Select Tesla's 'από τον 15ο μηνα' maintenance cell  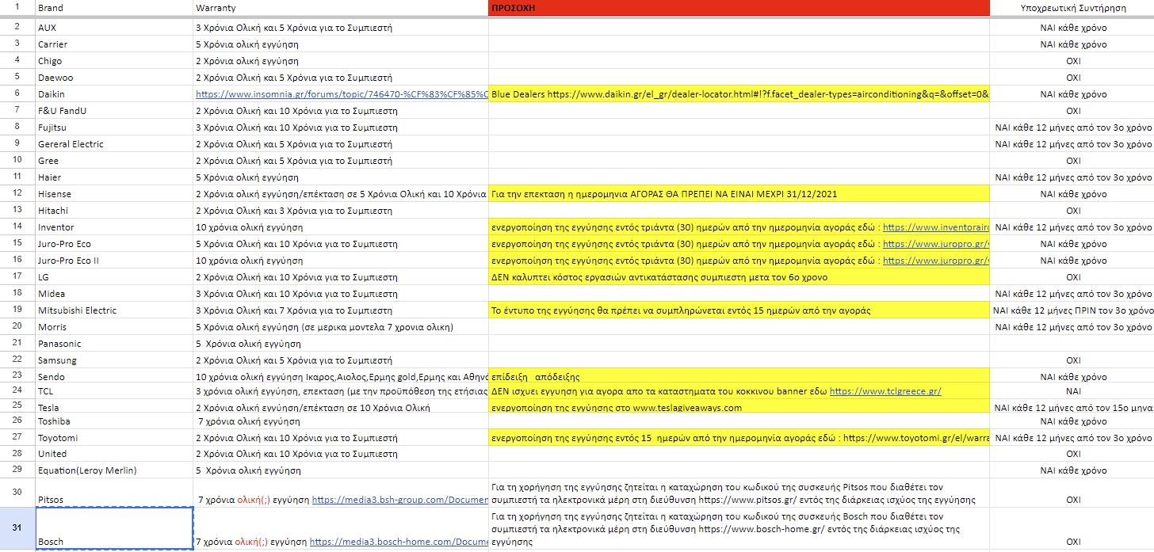pyautogui.click(x=1072, y=408)
